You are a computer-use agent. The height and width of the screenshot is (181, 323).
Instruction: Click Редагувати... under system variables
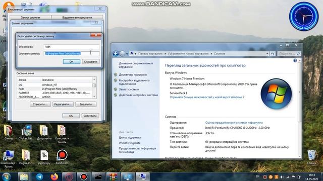(63, 104)
